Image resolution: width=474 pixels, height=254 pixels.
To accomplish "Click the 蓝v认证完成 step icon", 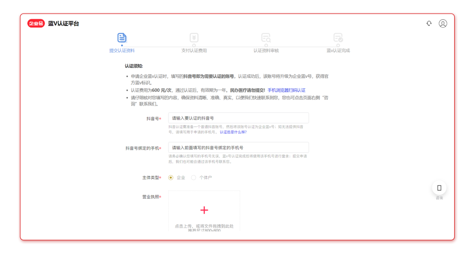I will click(338, 38).
